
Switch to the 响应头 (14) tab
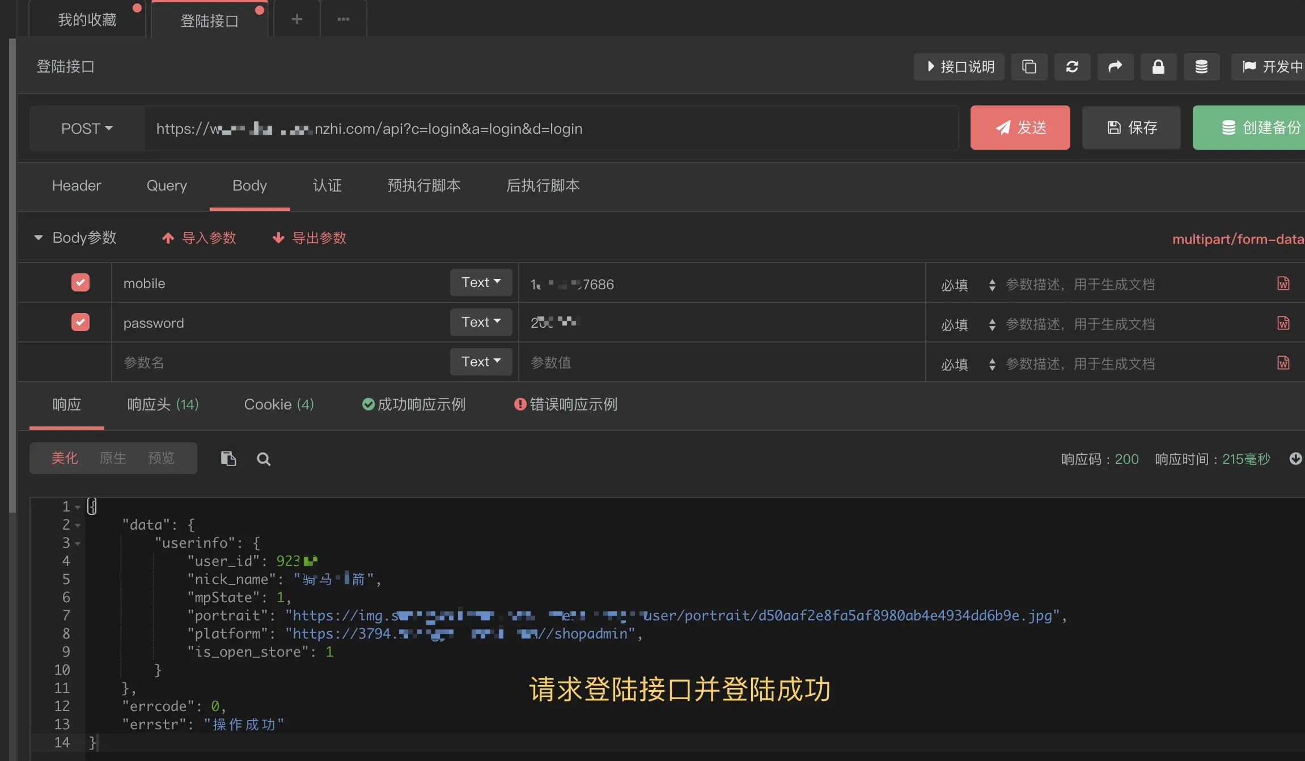tap(163, 404)
